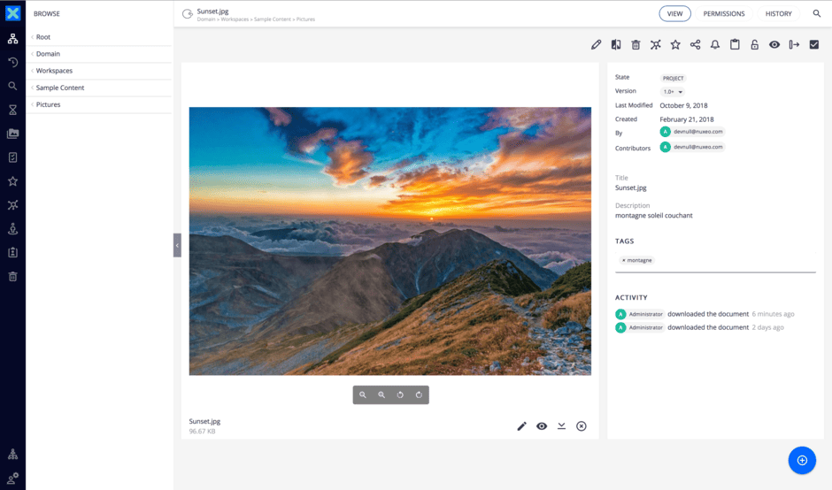The height and width of the screenshot is (490, 832).
Task: Share the document via share icon
Action: point(695,44)
